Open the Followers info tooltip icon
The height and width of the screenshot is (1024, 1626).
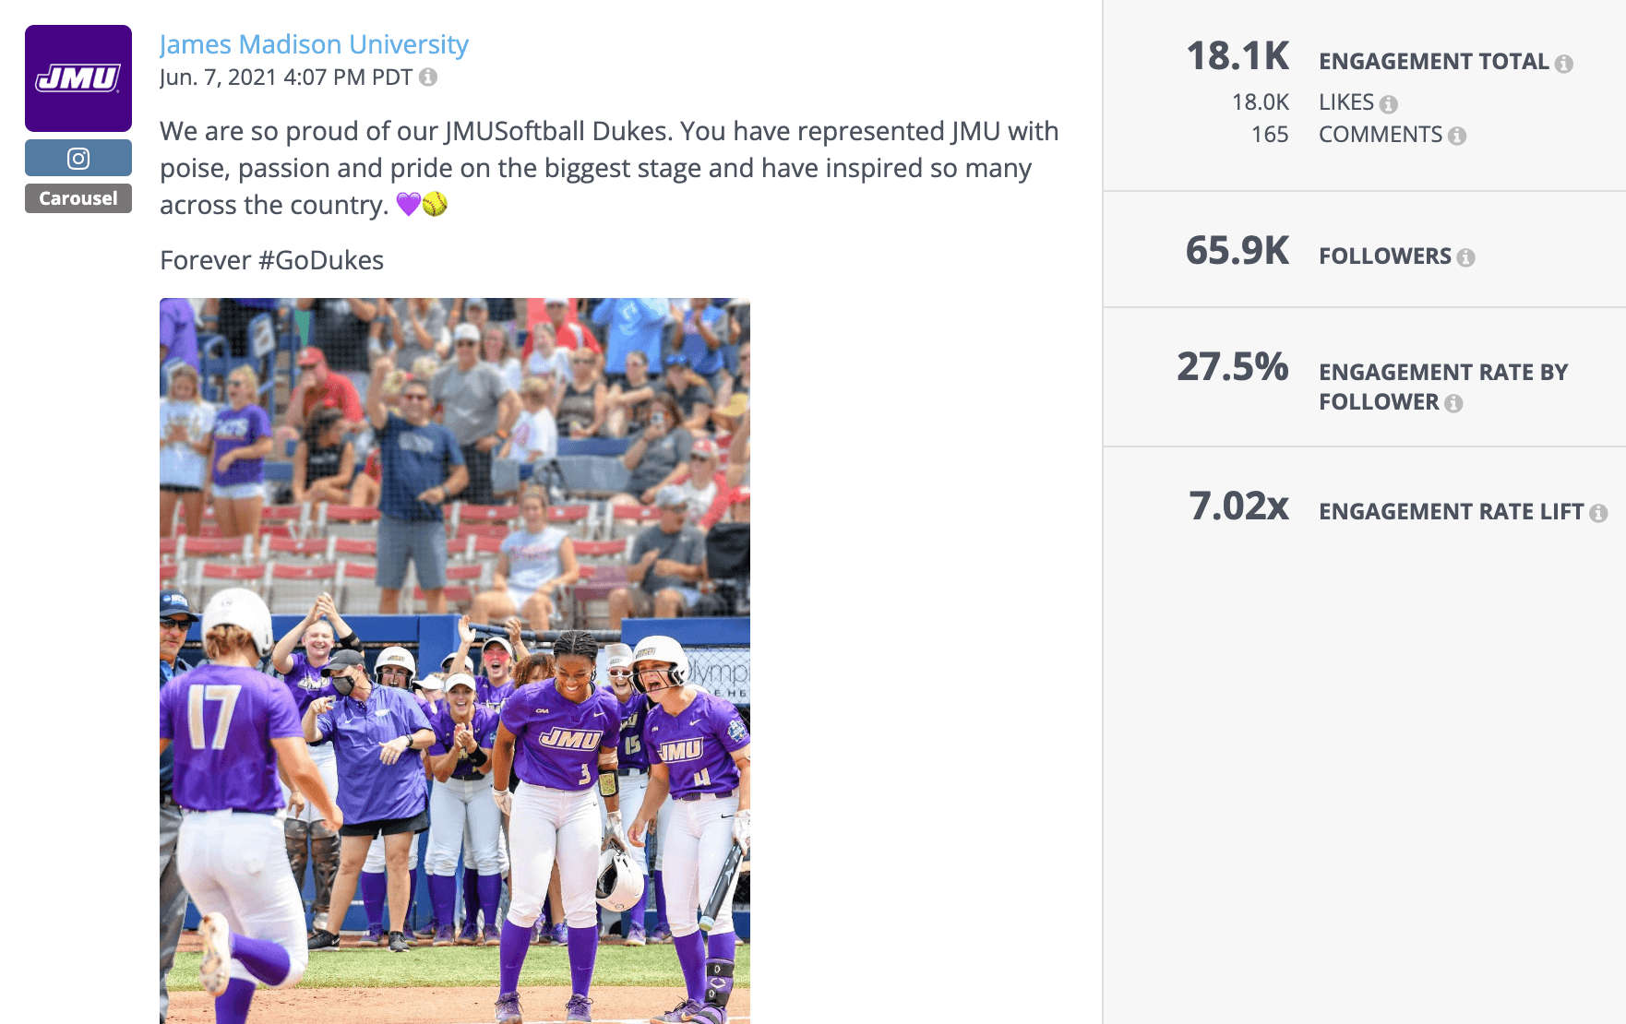[1467, 256]
